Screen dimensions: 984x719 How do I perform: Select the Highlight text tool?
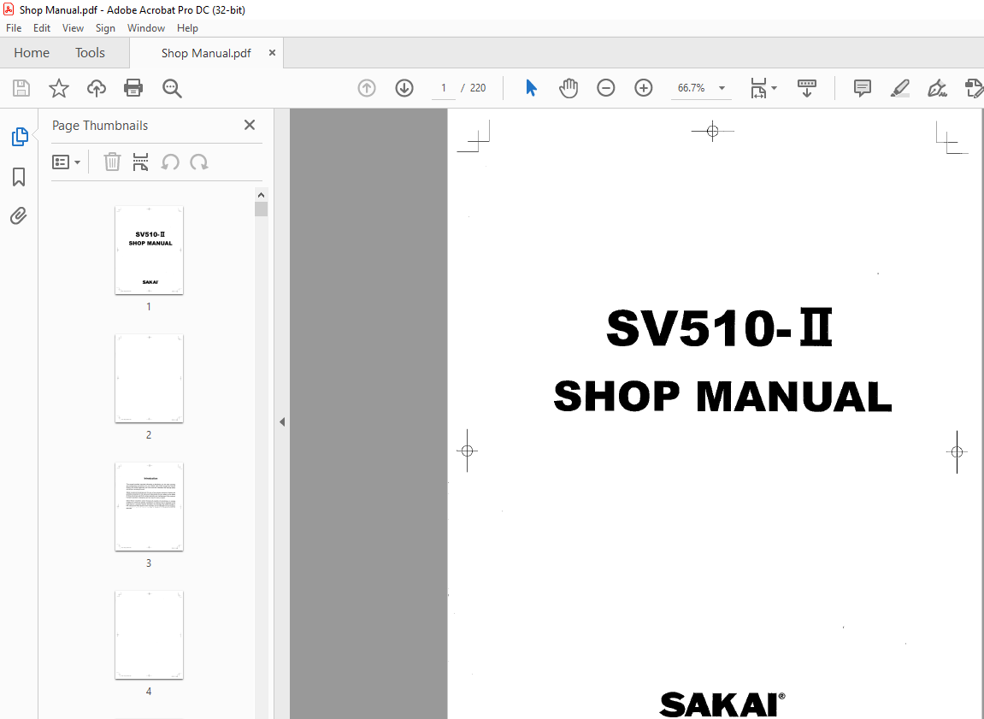(900, 88)
